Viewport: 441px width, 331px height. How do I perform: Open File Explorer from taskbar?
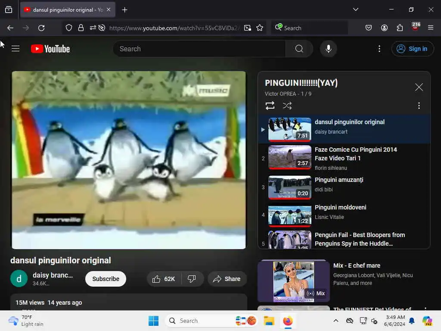(269, 321)
